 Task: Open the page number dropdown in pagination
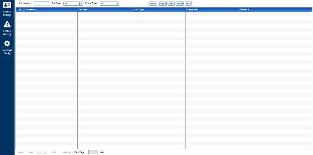(42, 152)
